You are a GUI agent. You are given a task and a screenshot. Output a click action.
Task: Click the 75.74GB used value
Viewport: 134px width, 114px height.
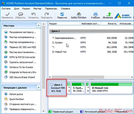[129, 43]
